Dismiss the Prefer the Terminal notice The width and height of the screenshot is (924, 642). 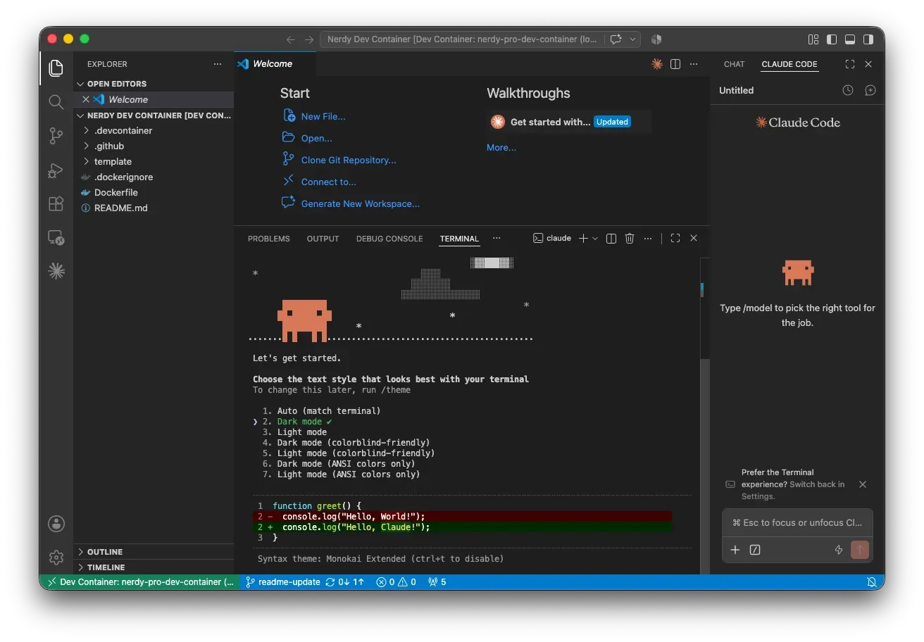pos(863,484)
